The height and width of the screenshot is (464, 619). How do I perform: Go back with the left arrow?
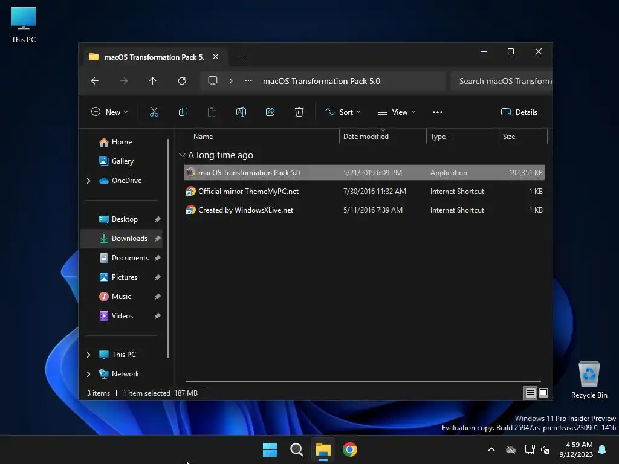(95, 81)
